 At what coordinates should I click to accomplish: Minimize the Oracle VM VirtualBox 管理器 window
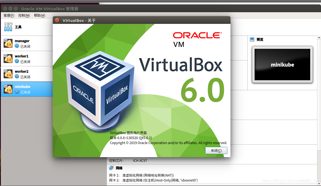10,9
